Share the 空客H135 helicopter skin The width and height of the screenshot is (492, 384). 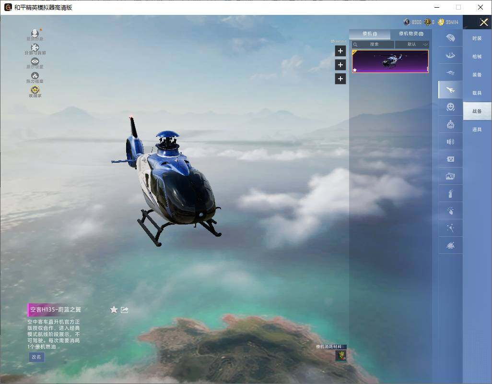(x=125, y=310)
